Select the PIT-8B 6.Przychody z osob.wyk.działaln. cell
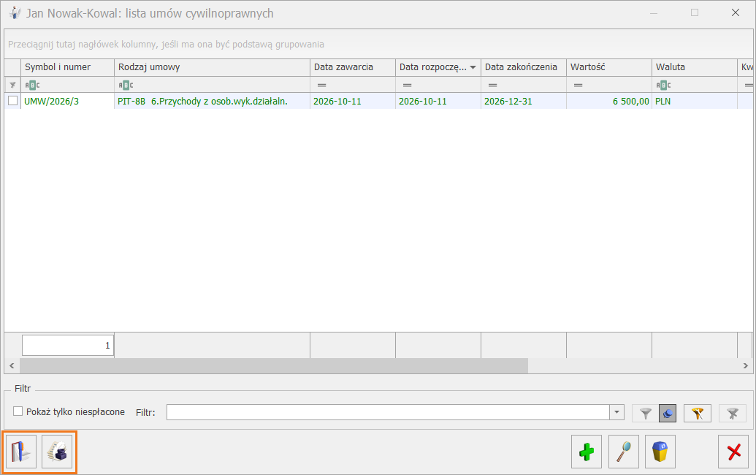756x475 pixels. click(x=212, y=102)
